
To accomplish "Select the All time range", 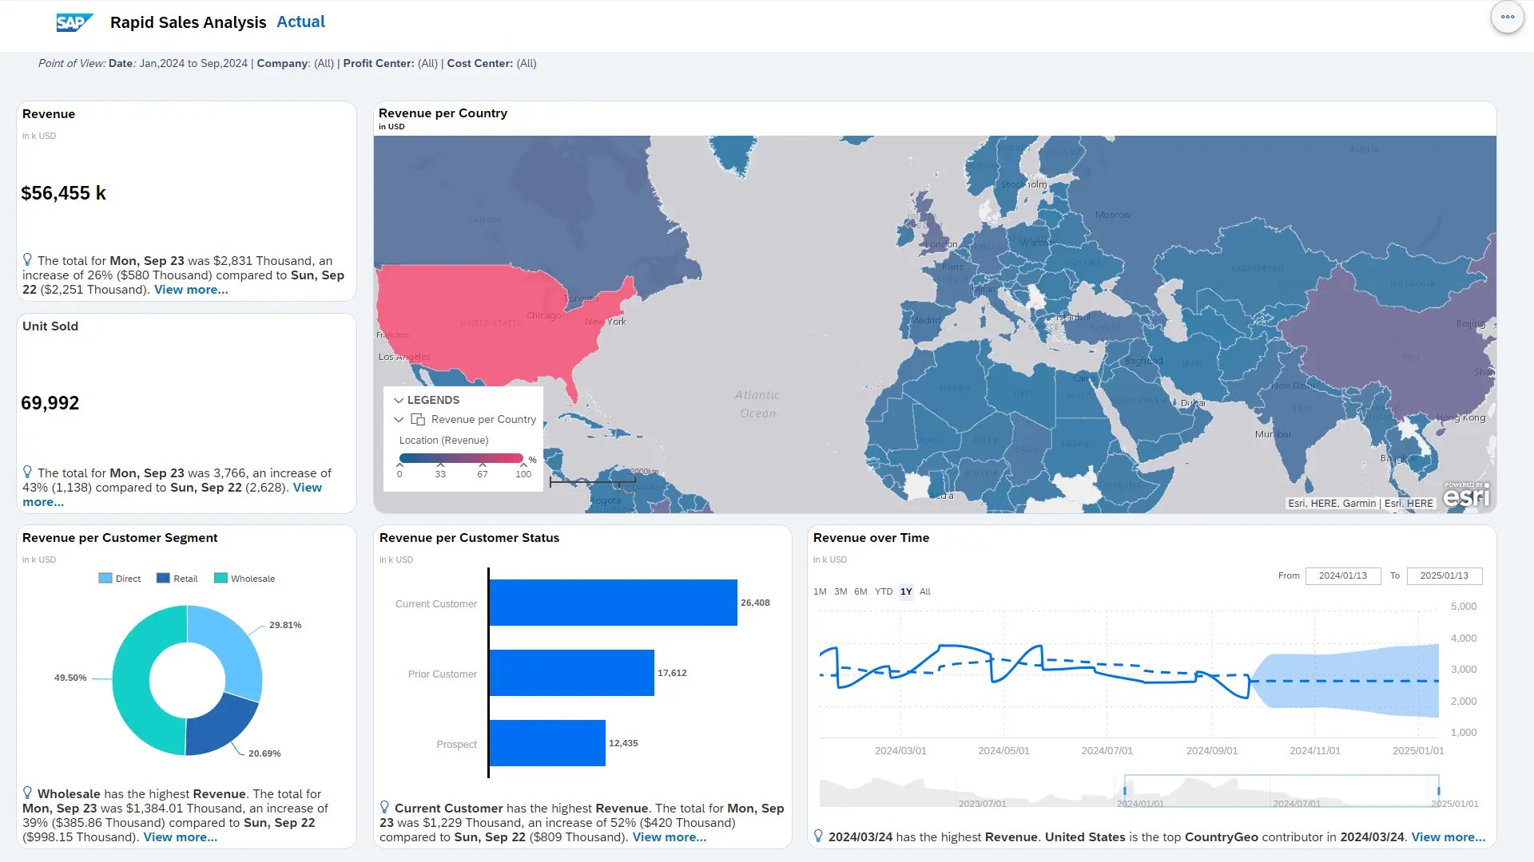I will 925,592.
